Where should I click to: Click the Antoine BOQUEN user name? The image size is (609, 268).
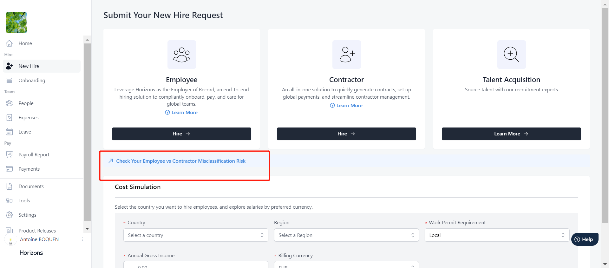click(x=39, y=239)
